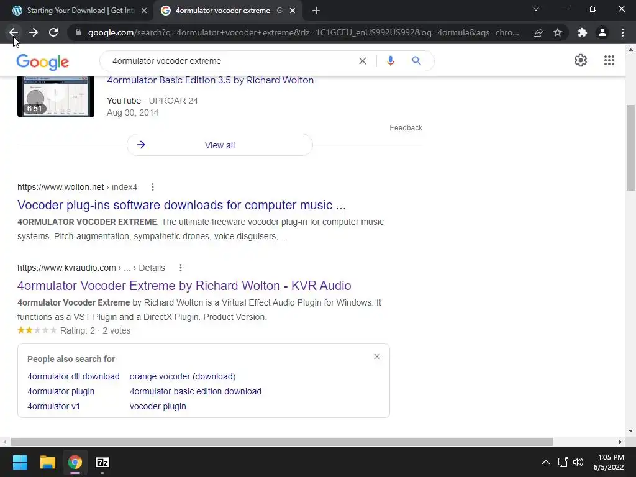Open 7-Zip from the taskbar
This screenshot has height=477, width=636.
[102, 462]
